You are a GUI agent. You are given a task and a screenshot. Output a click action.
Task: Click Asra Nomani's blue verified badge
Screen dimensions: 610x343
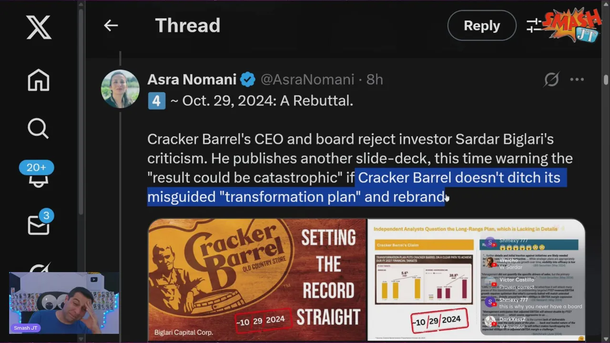point(248,80)
